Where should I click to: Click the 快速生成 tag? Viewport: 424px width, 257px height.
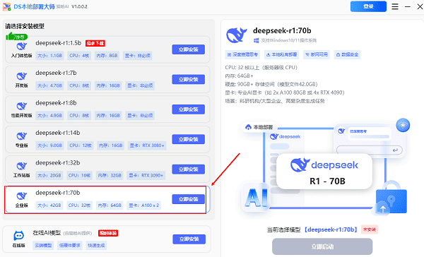pyautogui.click(x=96, y=246)
